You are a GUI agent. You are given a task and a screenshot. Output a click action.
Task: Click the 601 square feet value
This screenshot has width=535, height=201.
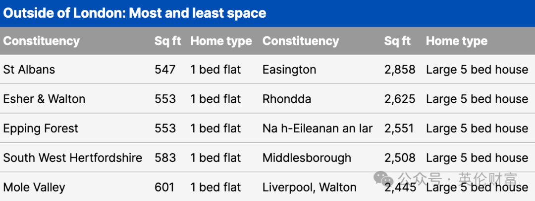click(x=164, y=187)
